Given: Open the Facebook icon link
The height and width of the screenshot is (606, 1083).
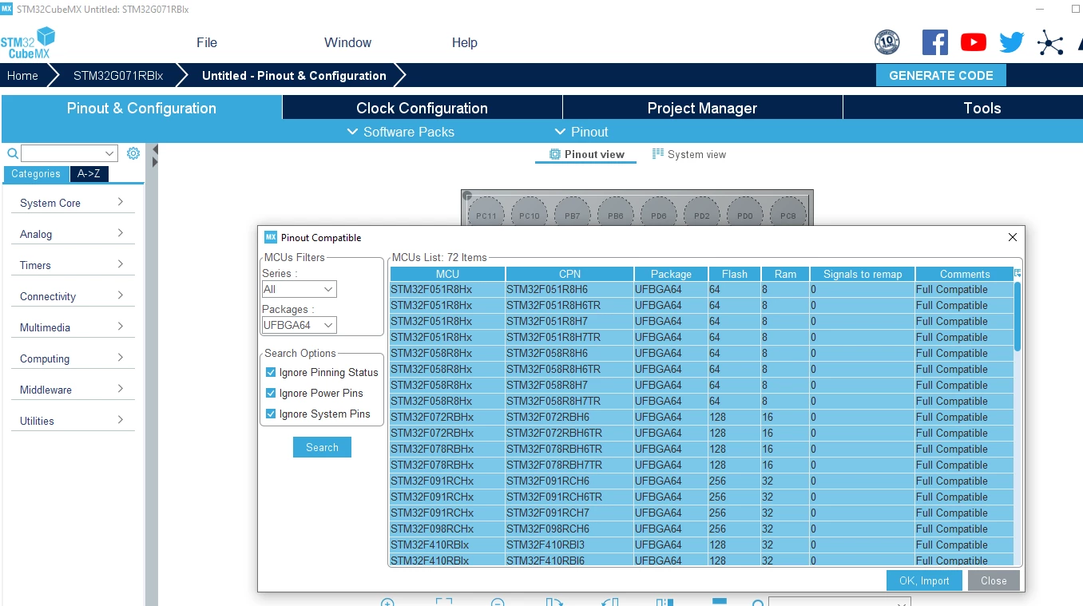Looking at the screenshot, I should click(935, 42).
